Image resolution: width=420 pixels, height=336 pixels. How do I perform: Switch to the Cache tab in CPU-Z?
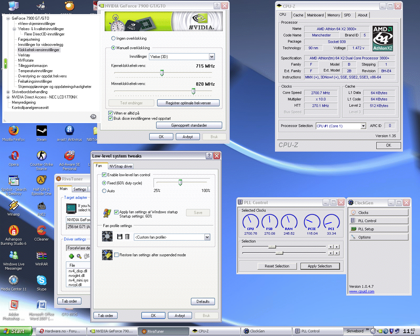pyautogui.click(x=298, y=15)
